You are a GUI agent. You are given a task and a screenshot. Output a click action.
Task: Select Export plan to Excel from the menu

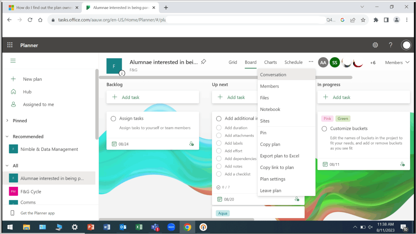pos(280,156)
